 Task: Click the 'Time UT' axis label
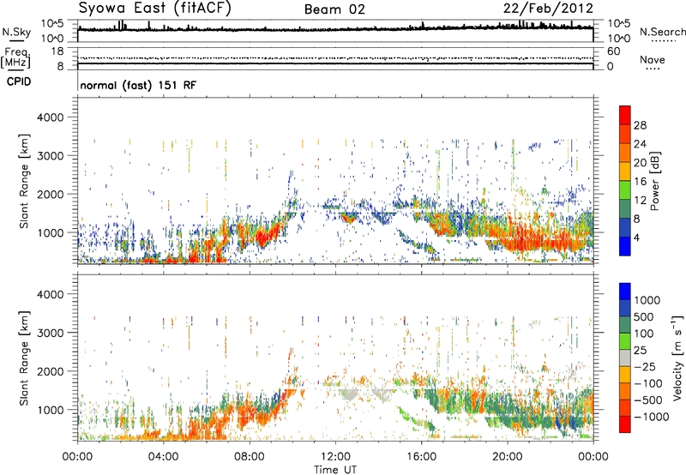pos(335,470)
